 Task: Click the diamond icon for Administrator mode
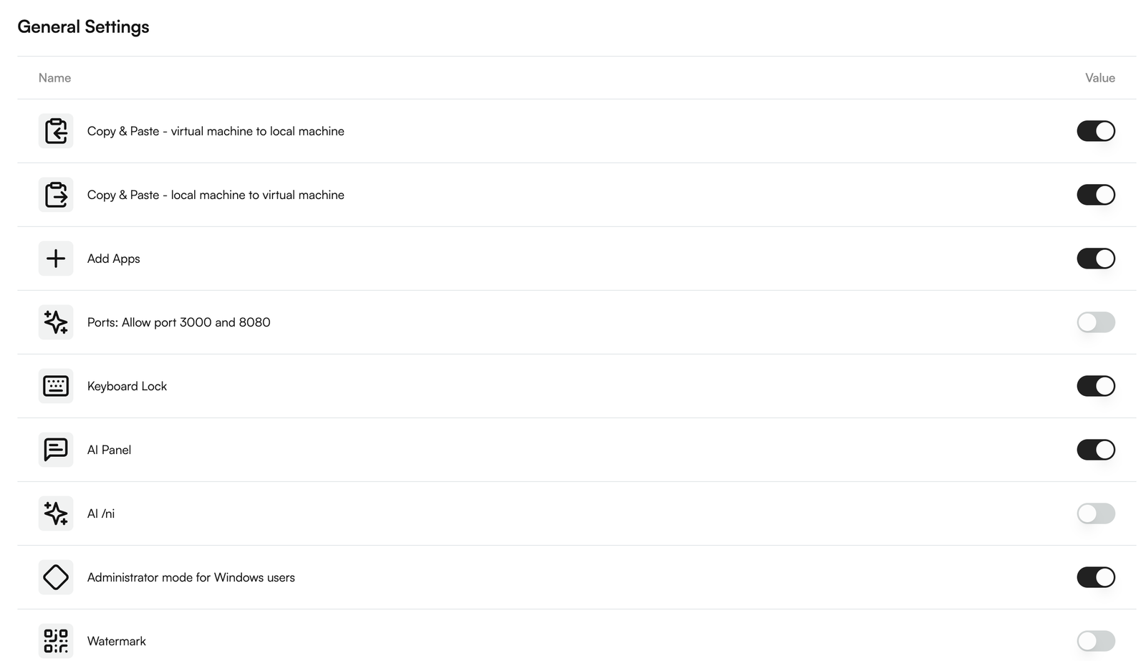point(56,577)
